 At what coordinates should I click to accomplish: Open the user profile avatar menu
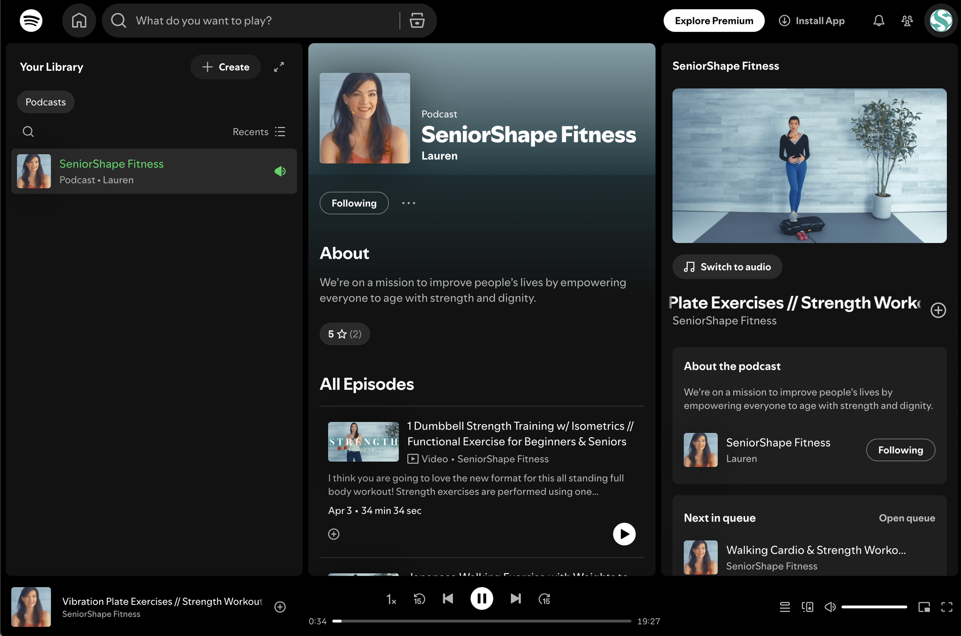pos(941,20)
